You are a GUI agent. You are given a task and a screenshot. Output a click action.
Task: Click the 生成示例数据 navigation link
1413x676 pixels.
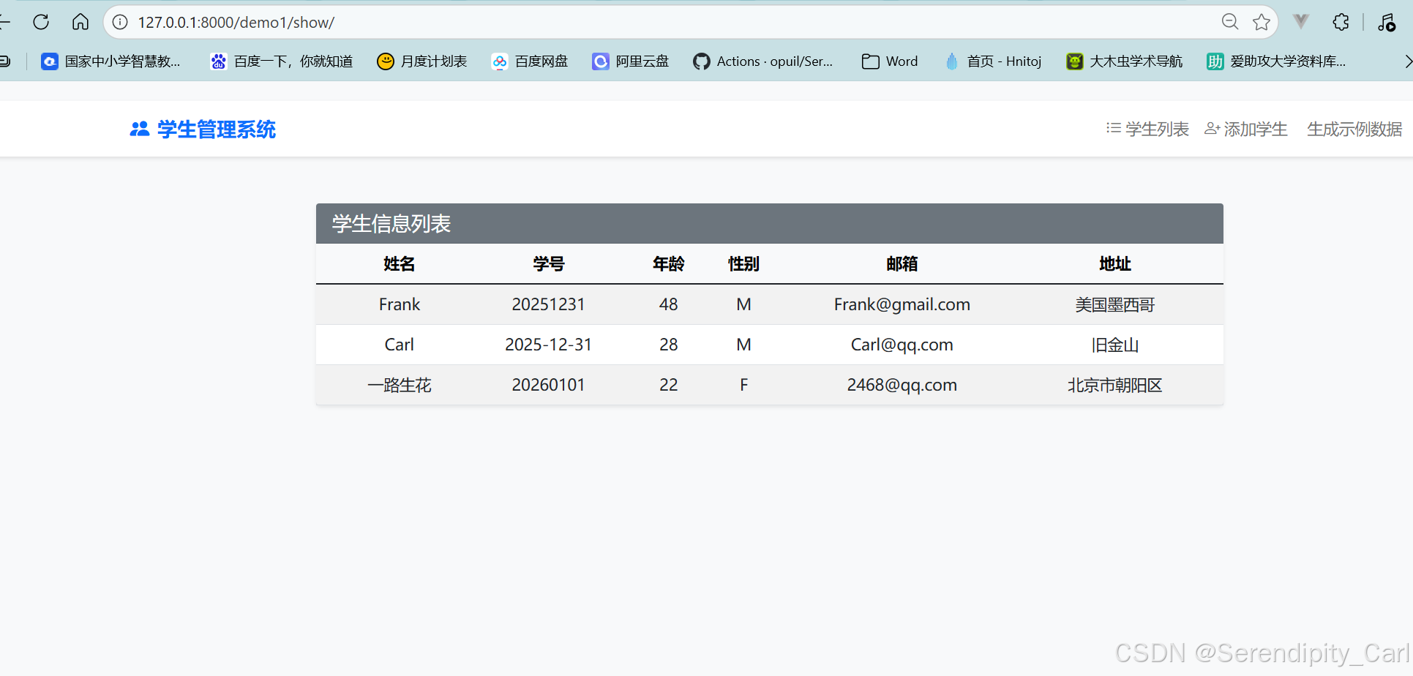pyautogui.click(x=1354, y=129)
